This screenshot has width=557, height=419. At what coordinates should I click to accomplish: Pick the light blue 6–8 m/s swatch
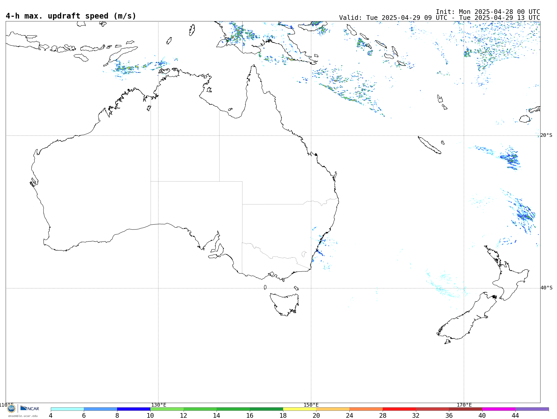pyautogui.click(x=101, y=409)
